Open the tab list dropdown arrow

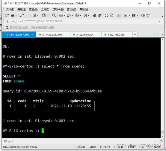pyautogui.click(x=162, y=34)
